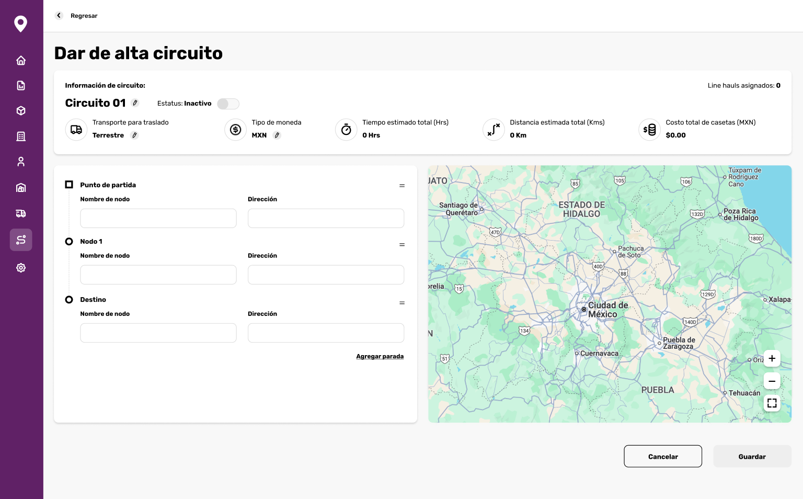Edit Circuito 01 name with pencil icon
Screen dimensions: 803x499
click(x=135, y=103)
